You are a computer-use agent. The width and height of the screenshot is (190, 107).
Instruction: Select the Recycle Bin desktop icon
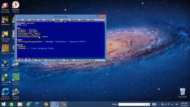(x=183, y=93)
